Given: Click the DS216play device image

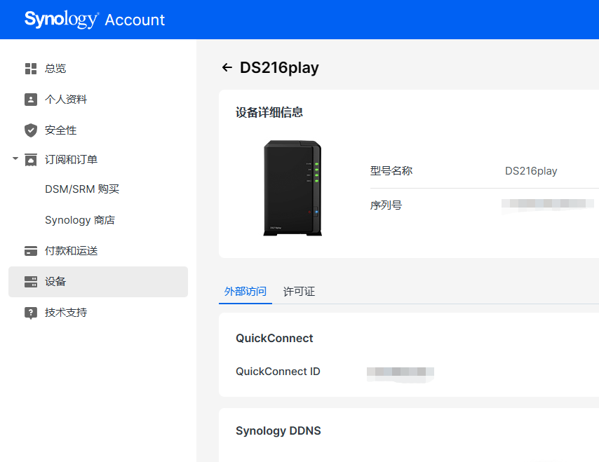Looking at the screenshot, I should pyautogui.click(x=292, y=189).
